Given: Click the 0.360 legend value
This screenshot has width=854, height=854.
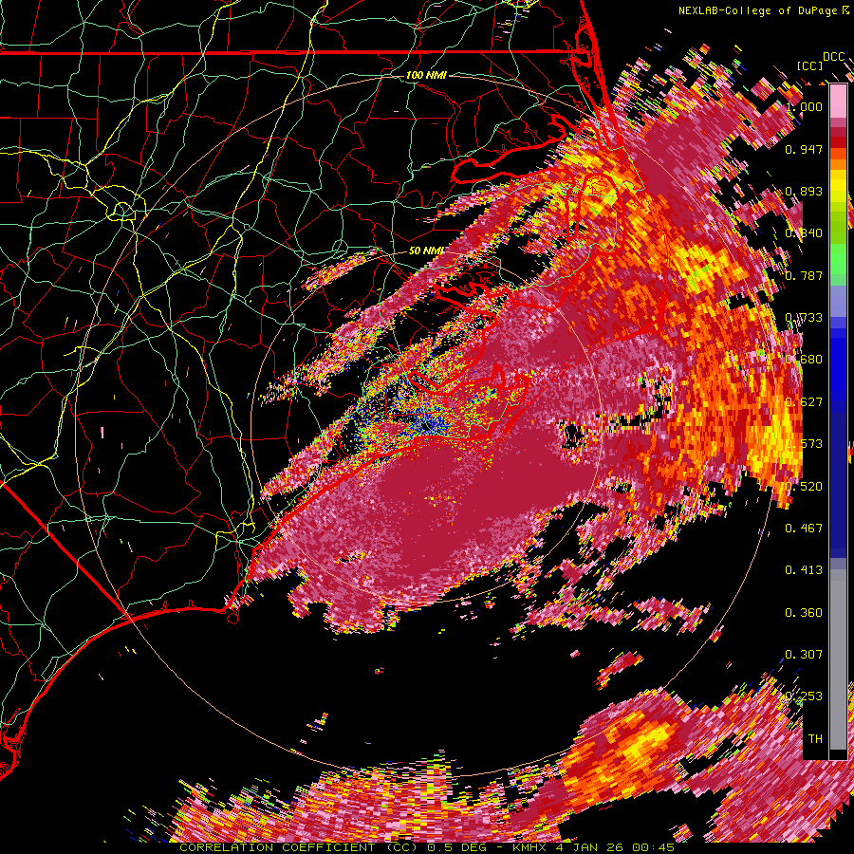Looking at the screenshot, I should click(x=804, y=613).
